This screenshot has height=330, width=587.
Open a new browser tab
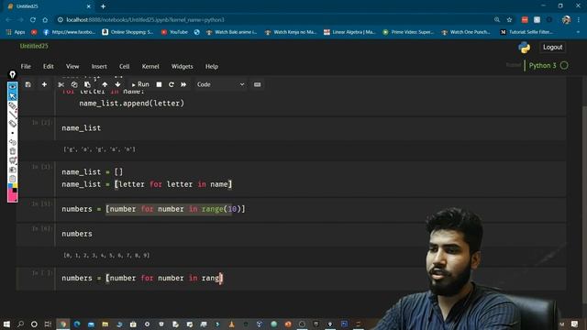pyautogui.click(x=103, y=6)
